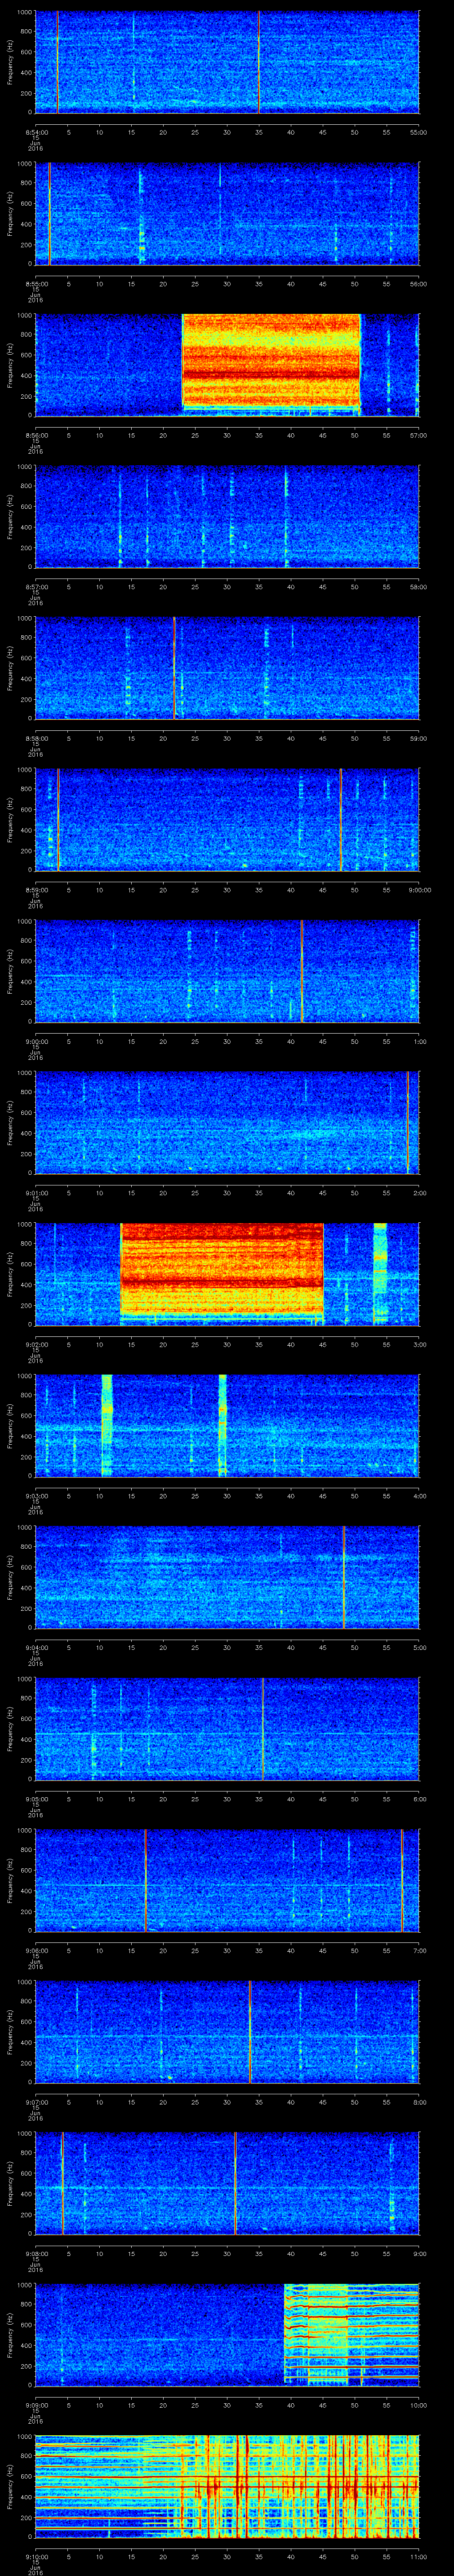
Task: Select the long red noise burst in the 9:02 spectrogram
Action: (x=222, y=1273)
